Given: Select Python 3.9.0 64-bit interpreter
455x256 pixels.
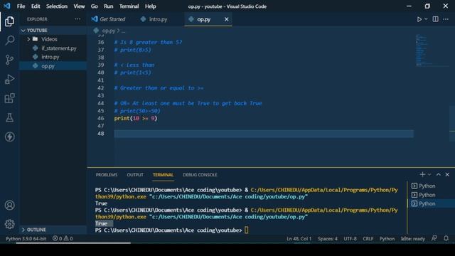Looking at the screenshot, I should point(26,239).
